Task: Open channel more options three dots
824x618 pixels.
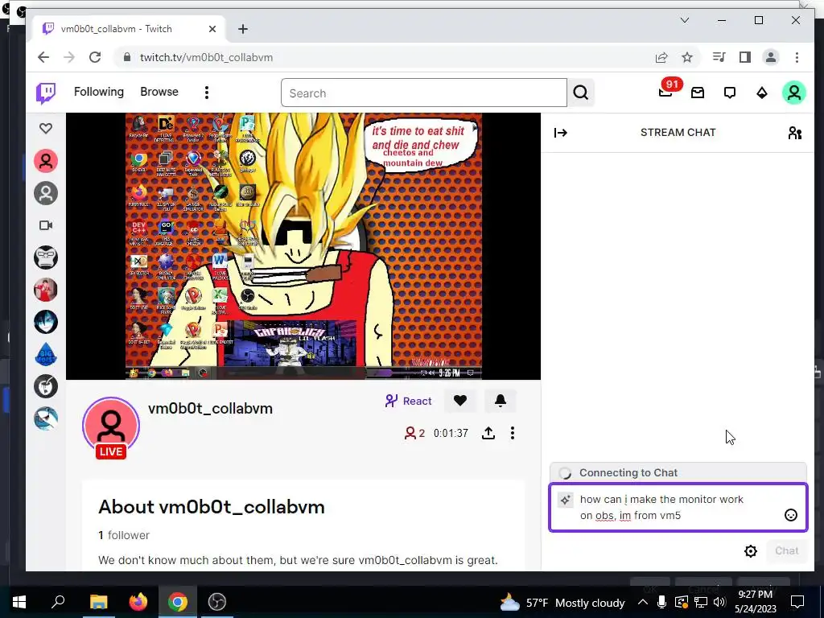Action: click(x=513, y=433)
